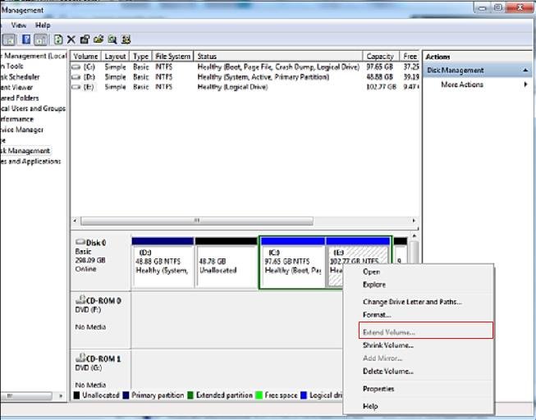This screenshot has width=536, height=420.
Task: Click the Disk 0 label in disk map
Action: click(96, 243)
